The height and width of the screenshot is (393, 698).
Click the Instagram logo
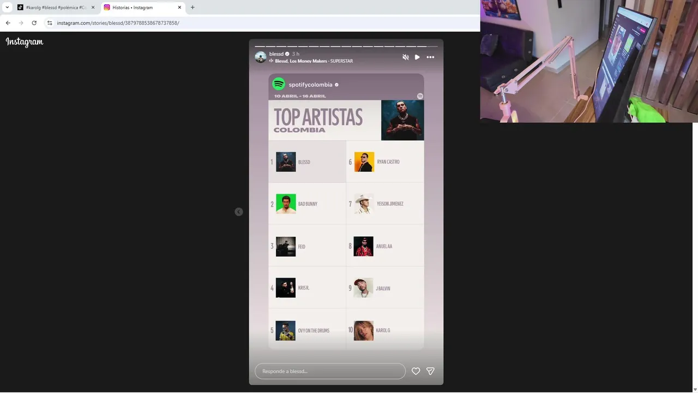[25, 42]
